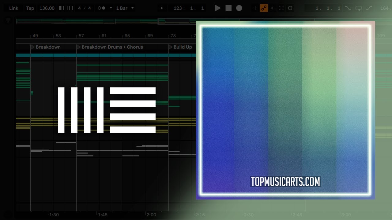Jump to the Build Up locator
Image resolution: width=392 pixels, height=220 pixels.
pyautogui.click(x=180, y=47)
